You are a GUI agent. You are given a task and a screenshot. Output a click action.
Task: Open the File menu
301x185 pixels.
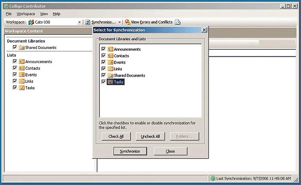tap(9, 14)
